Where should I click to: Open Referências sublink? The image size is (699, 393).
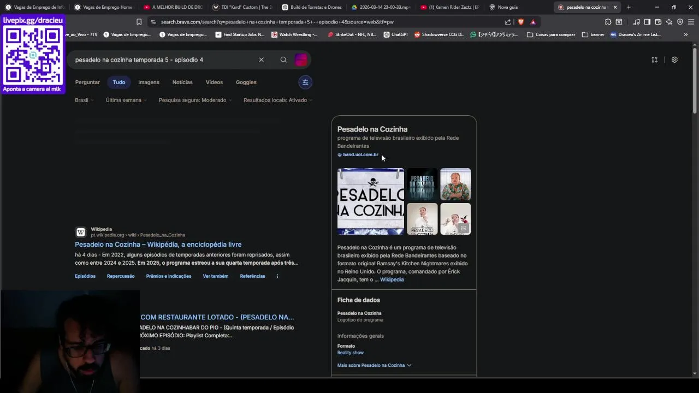(x=252, y=276)
